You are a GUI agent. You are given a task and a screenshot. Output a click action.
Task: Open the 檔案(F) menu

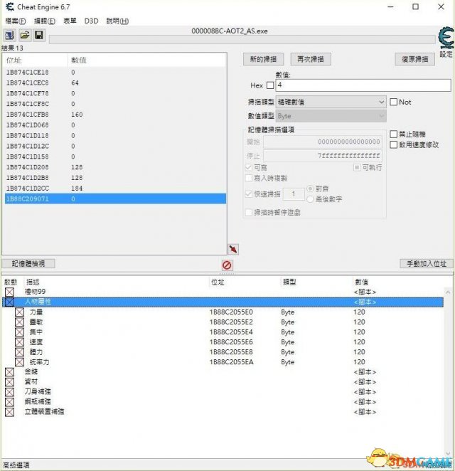16,21
